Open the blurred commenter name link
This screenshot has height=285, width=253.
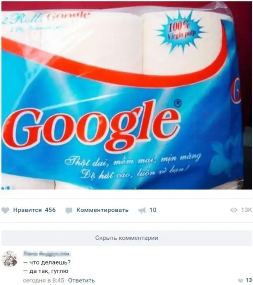pyautogui.click(x=46, y=254)
